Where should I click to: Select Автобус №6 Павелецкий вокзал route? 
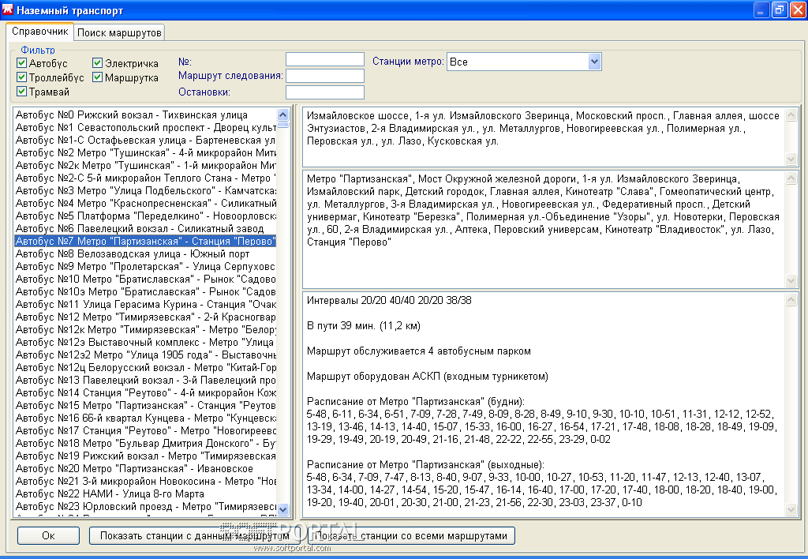pos(145,228)
